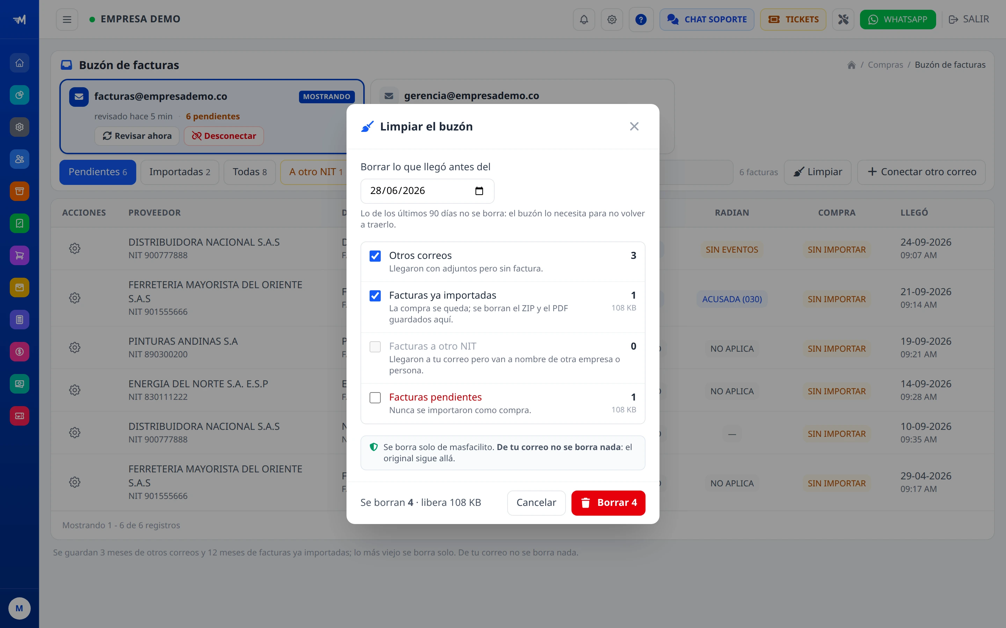The width and height of the screenshot is (1006, 628).
Task: Click the Limpiar toolbar button
Action: (817, 172)
